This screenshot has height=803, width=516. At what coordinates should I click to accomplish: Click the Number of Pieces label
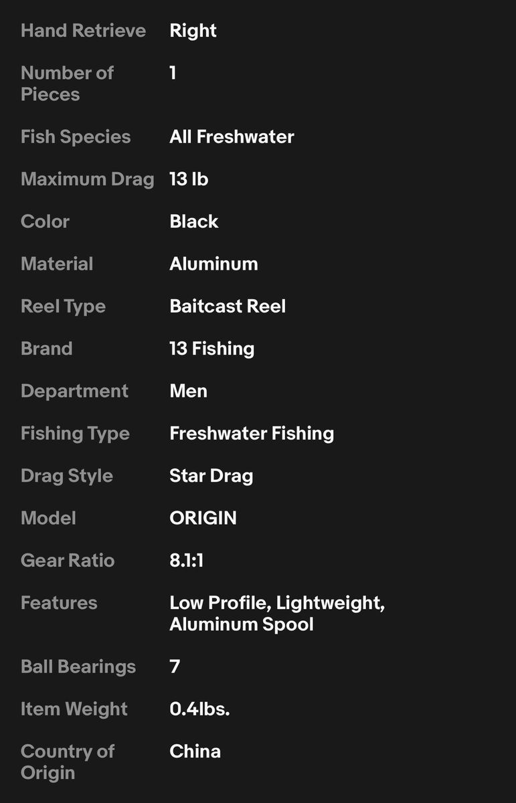pyautogui.click(x=67, y=83)
